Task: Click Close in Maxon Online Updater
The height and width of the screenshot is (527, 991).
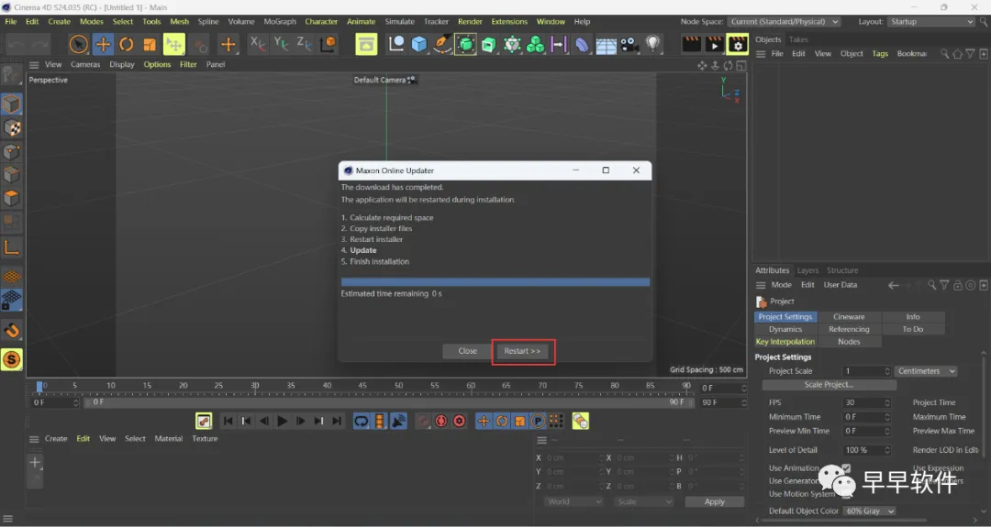Action: [468, 351]
